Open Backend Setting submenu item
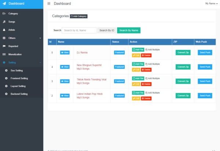 coord(22,94)
